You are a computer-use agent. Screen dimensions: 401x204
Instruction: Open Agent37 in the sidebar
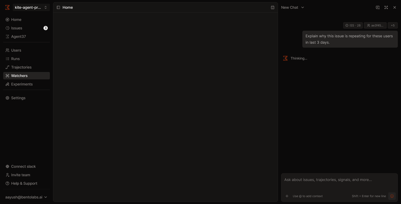coord(27,37)
